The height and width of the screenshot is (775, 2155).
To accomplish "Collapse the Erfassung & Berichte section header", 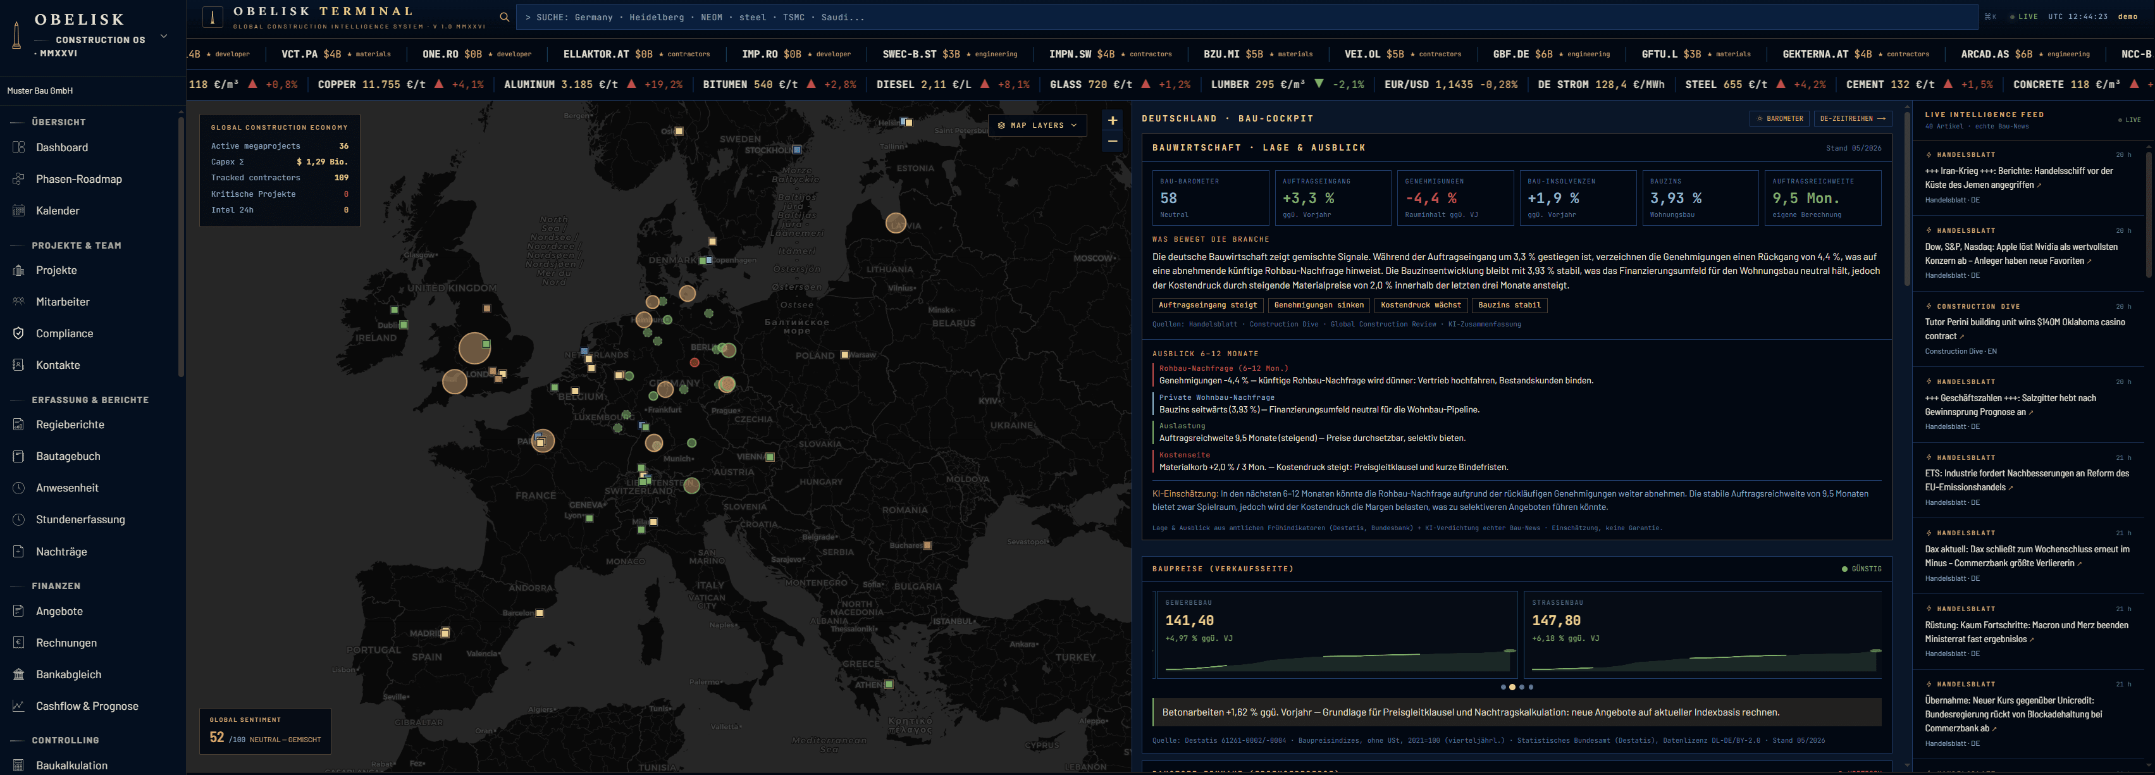I will pos(90,400).
